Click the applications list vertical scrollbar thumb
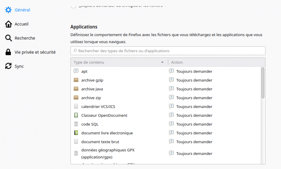The height and width of the screenshot is (169, 281). pyautogui.click(x=263, y=83)
